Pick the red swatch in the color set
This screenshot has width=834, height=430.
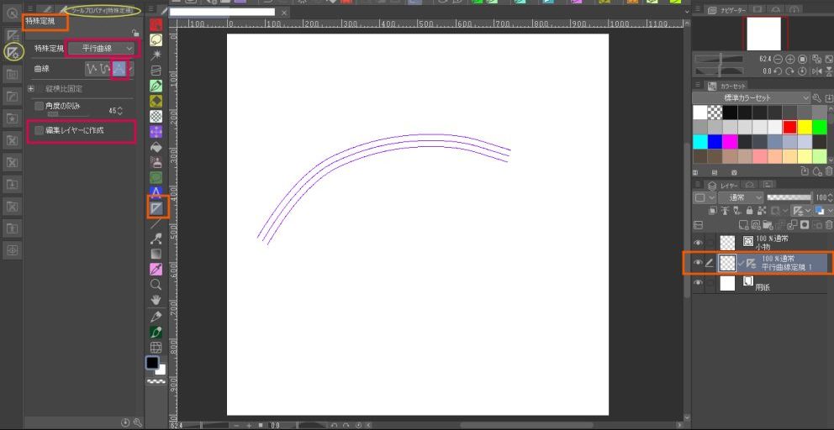(789, 127)
